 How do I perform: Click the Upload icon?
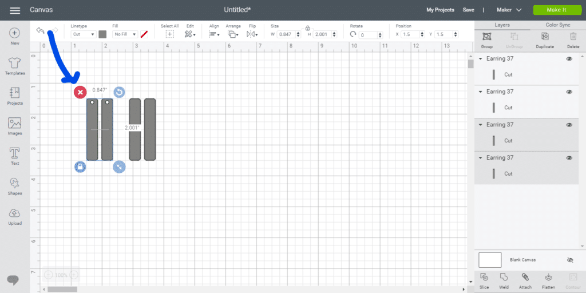point(15,216)
